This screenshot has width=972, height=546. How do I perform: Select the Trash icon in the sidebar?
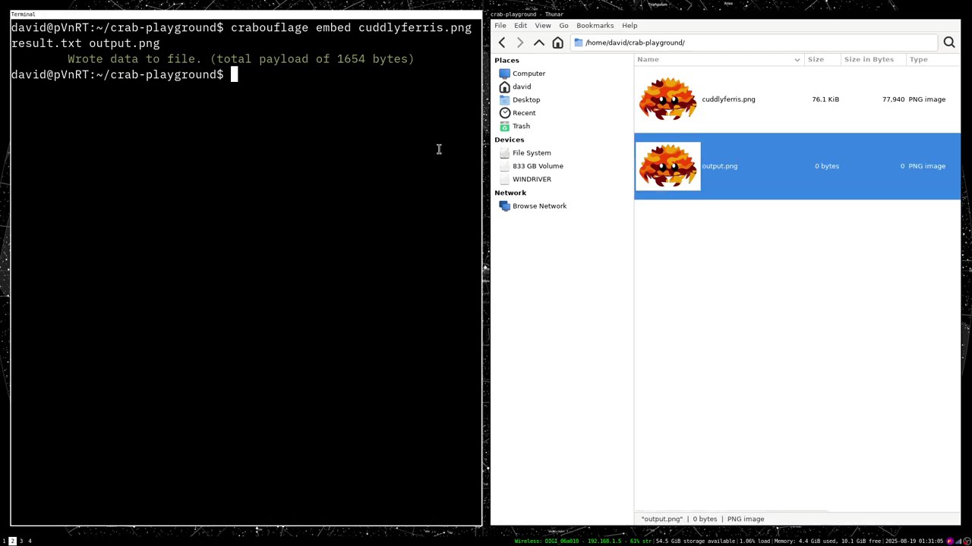click(505, 126)
